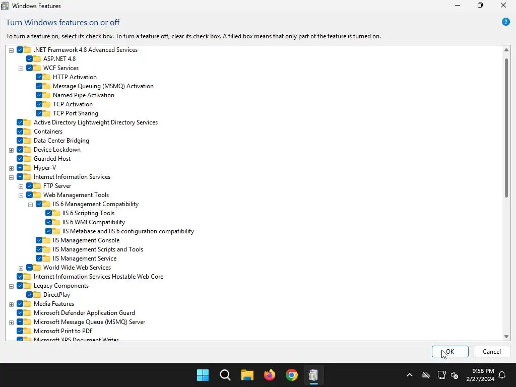Select the Legacy Components label
Screen dimensions: 516x387
tap(61, 286)
